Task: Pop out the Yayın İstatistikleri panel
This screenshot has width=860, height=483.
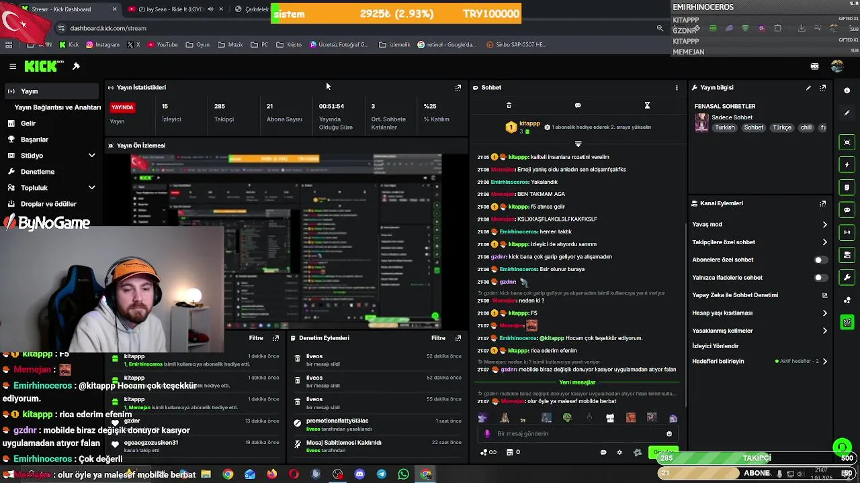Action: (458, 87)
